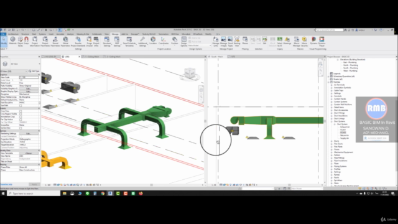The width and height of the screenshot is (398, 224).
Task: Open the File menu tab
Action: click(3, 34)
